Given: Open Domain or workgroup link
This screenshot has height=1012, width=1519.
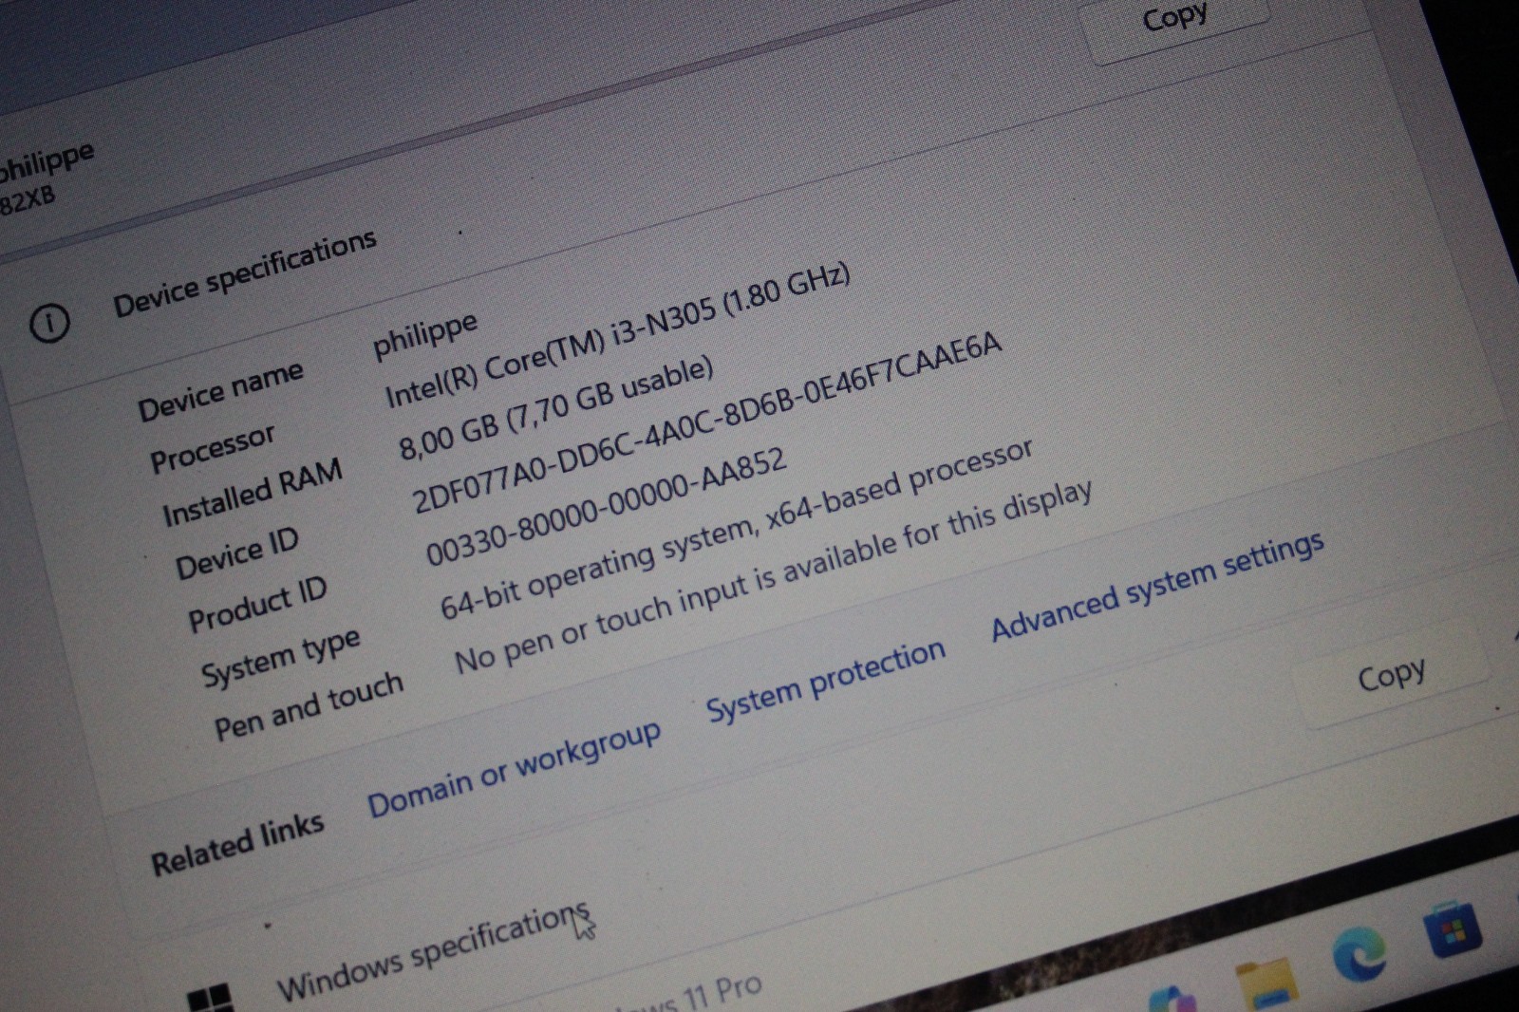Looking at the screenshot, I should click(514, 769).
